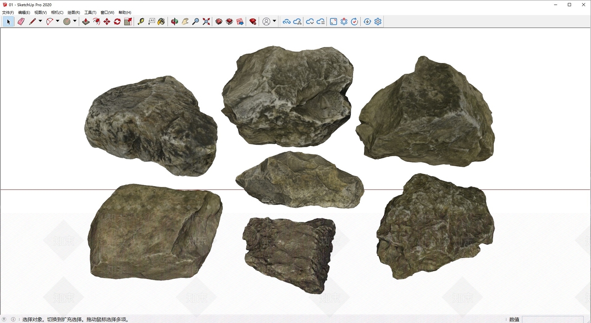Viewport: 591px width, 323px height.
Task: Click the cloud with checkmark icon
Action: [x=310, y=22]
